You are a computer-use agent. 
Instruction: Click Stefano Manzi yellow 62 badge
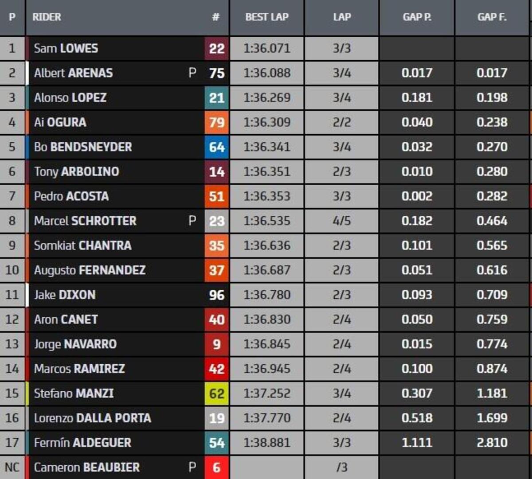(216, 393)
